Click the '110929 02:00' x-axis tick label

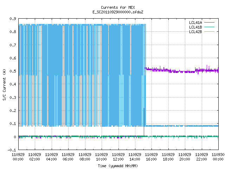tap(34, 157)
